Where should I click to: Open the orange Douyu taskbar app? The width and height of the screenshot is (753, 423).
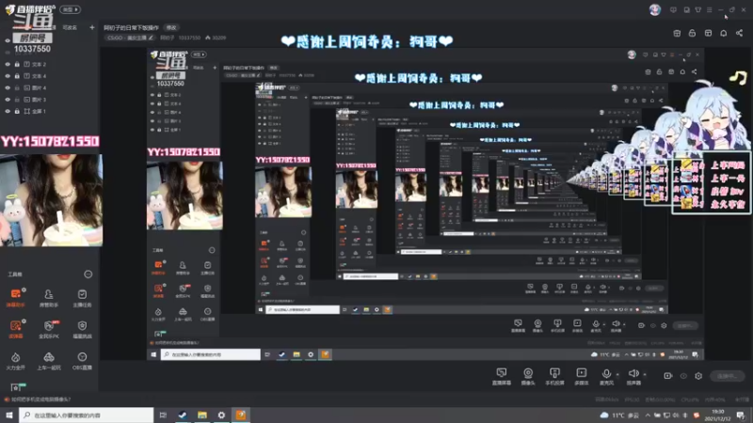click(241, 415)
